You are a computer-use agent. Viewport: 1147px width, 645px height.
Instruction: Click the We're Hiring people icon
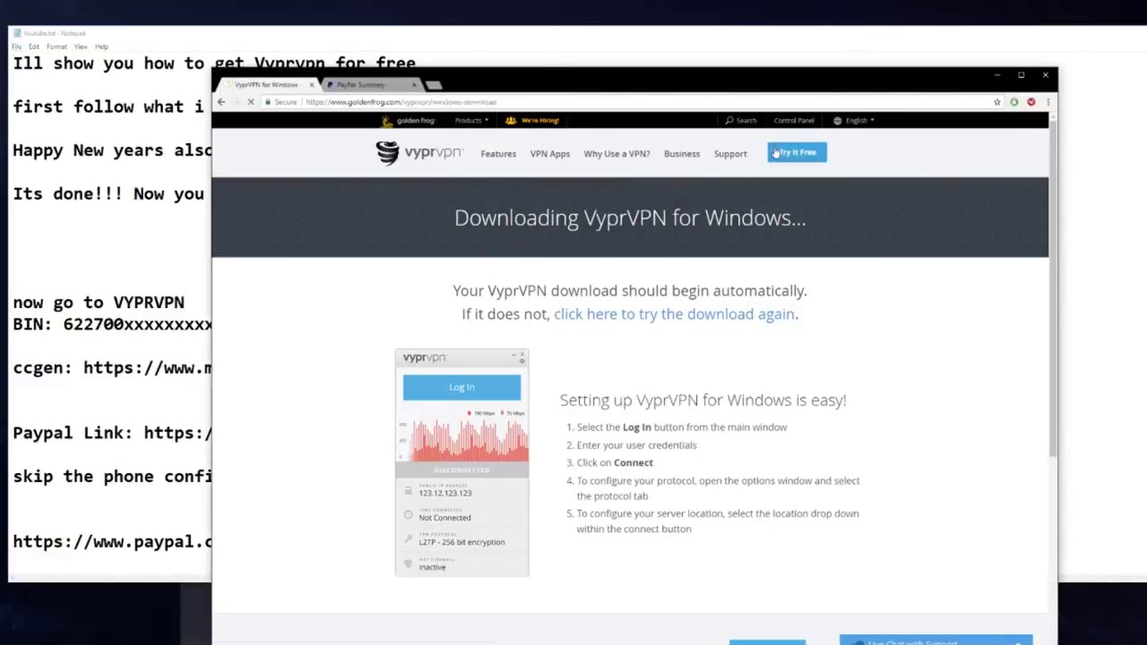pos(511,120)
